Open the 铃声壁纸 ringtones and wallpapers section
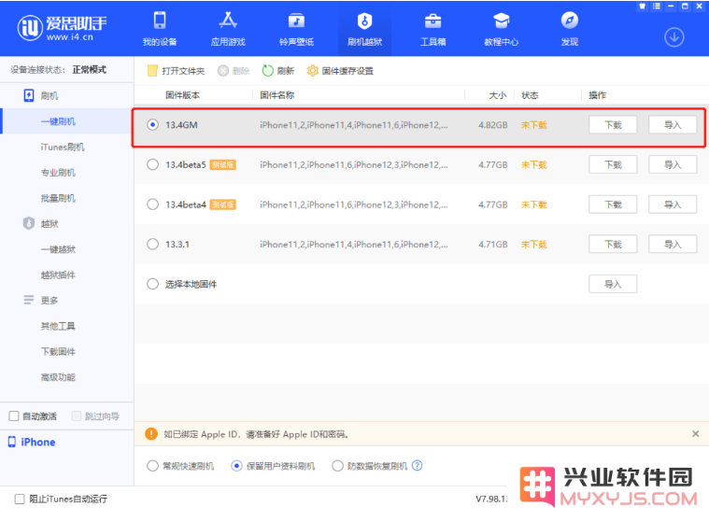The width and height of the screenshot is (709, 521). tap(296, 29)
